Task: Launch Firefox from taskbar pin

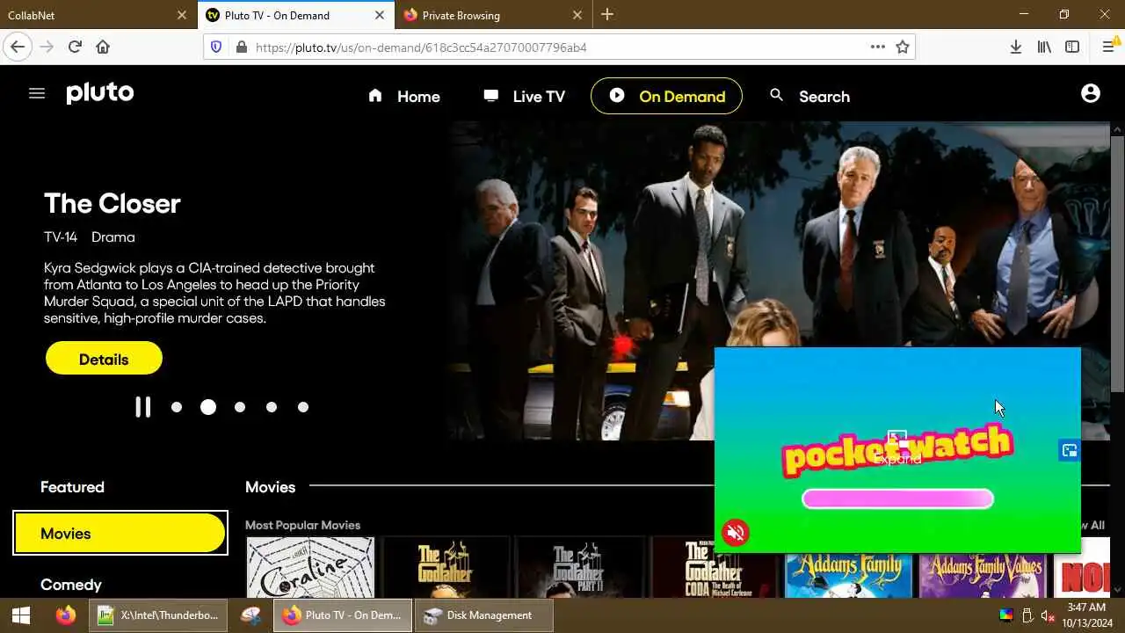Action: [66, 615]
